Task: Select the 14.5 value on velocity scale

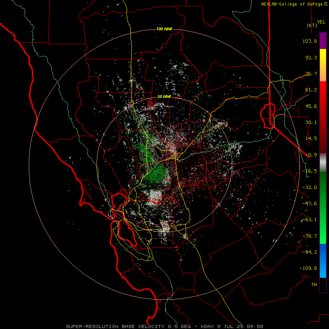Action: point(311,139)
